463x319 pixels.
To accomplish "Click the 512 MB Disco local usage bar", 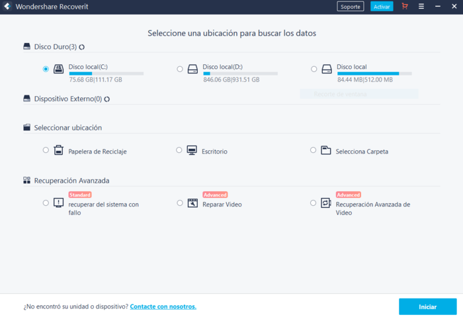I will [374, 73].
